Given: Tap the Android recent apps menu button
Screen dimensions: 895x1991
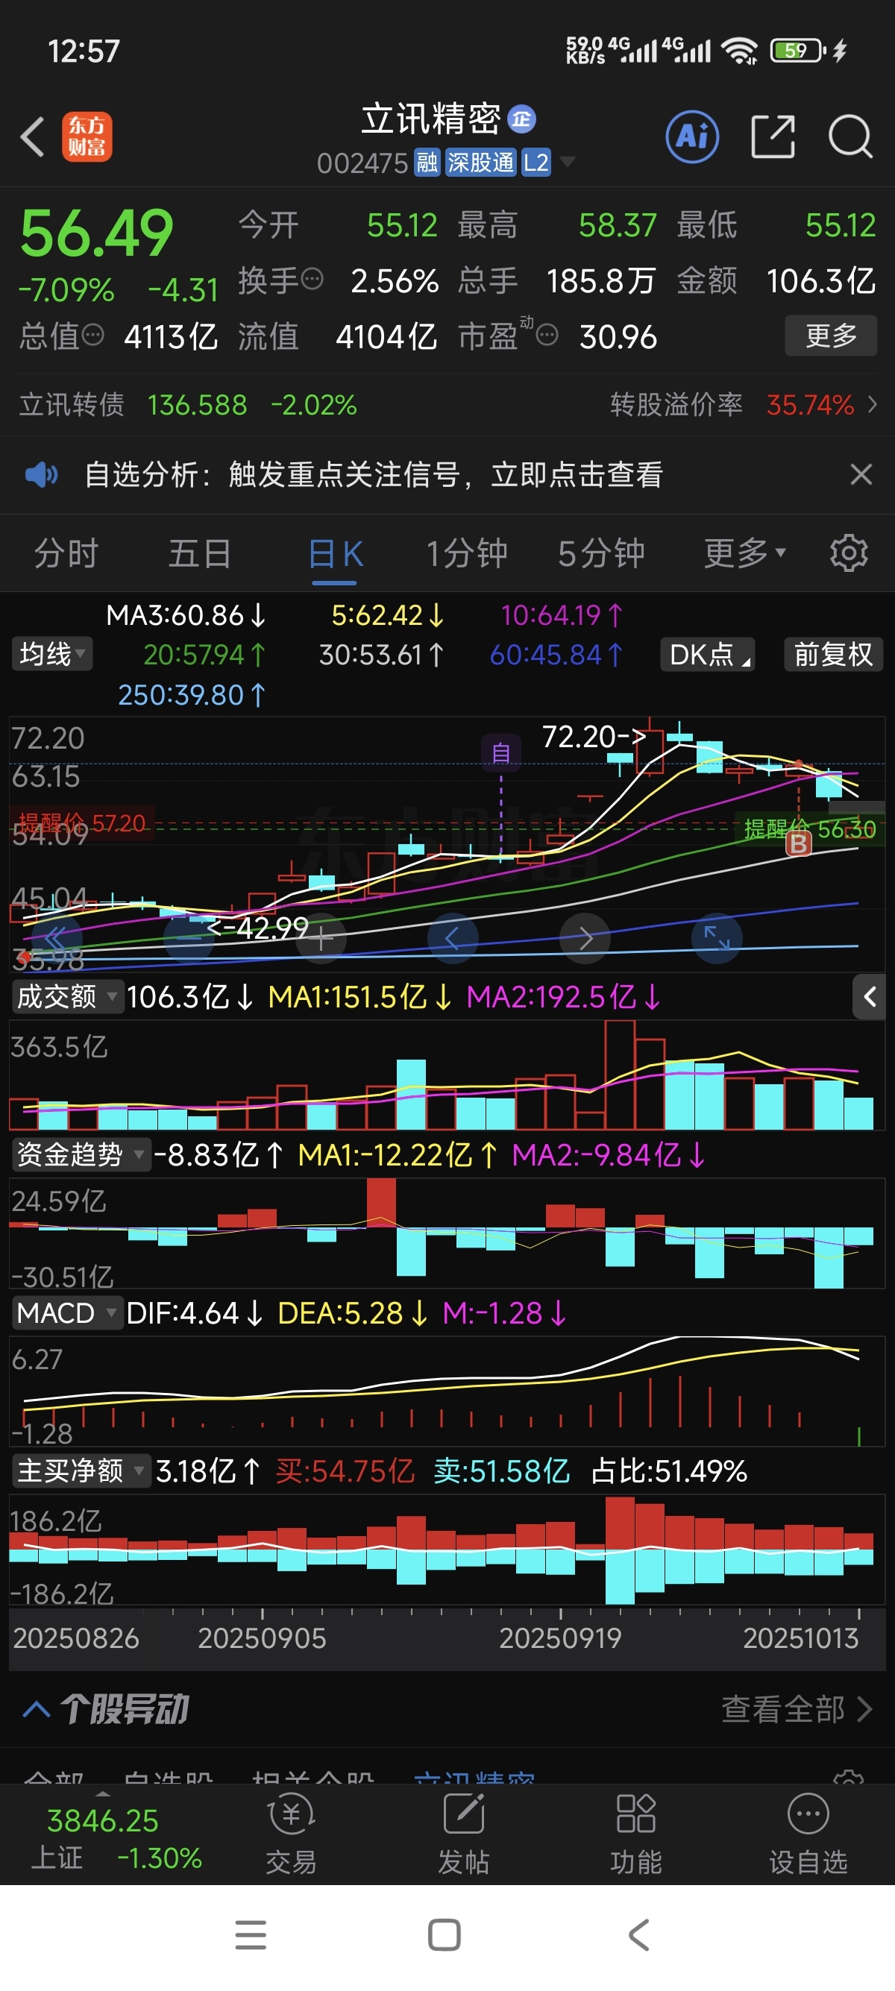Looking at the screenshot, I should 251,1934.
